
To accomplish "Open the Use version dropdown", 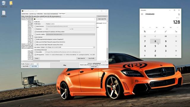I will (94, 47).
